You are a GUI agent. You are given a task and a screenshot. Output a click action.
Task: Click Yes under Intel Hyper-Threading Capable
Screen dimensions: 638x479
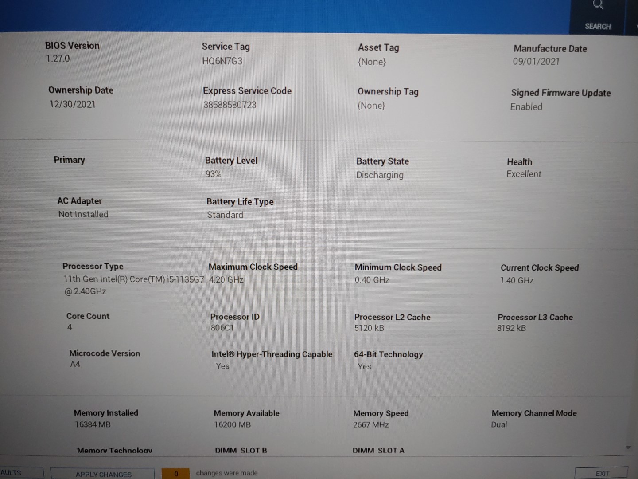click(222, 366)
